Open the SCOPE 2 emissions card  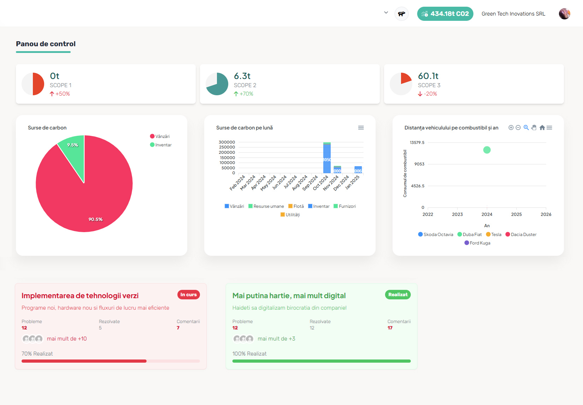point(290,84)
